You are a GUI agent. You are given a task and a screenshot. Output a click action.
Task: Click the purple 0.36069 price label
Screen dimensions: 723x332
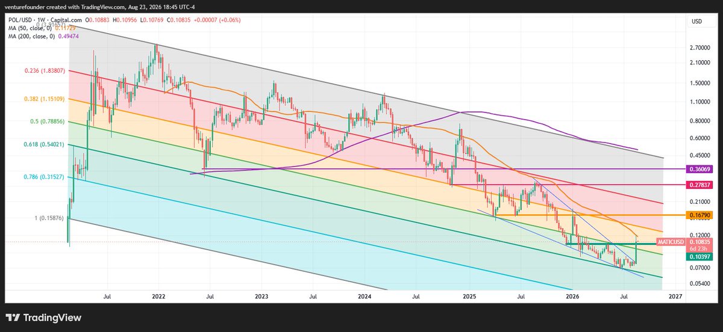click(x=701, y=170)
